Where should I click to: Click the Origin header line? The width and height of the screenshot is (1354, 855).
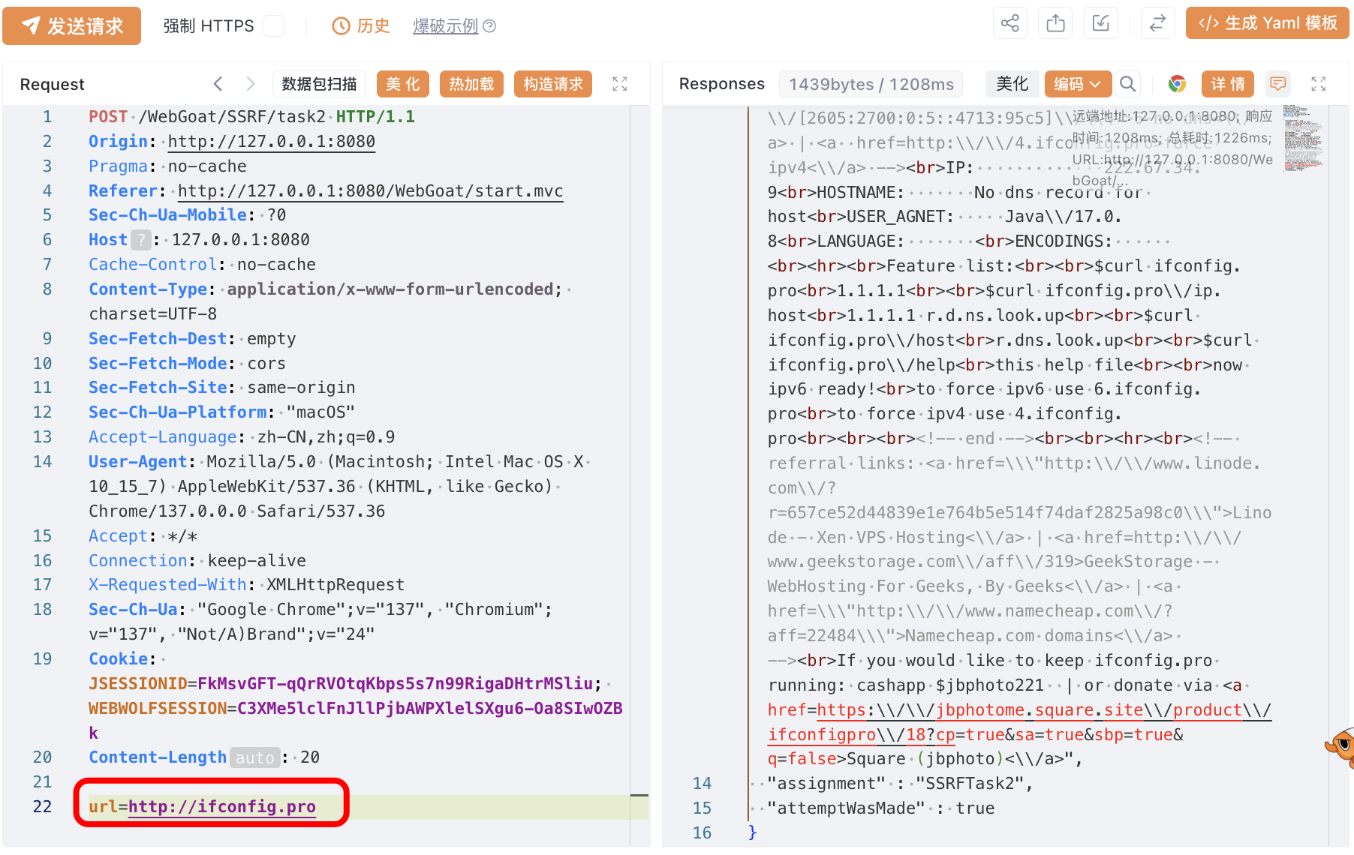pyautogui.click(x=232, y=142)
